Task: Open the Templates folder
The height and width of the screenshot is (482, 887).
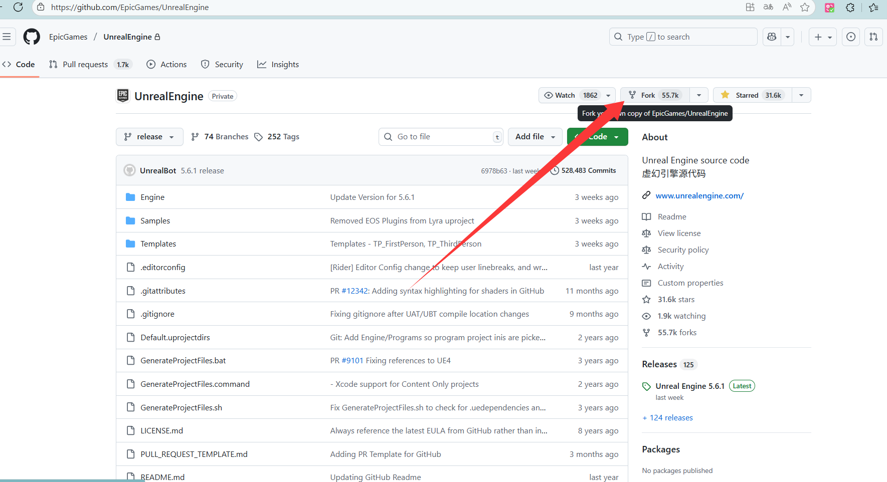Action: [x=158, y=244]
